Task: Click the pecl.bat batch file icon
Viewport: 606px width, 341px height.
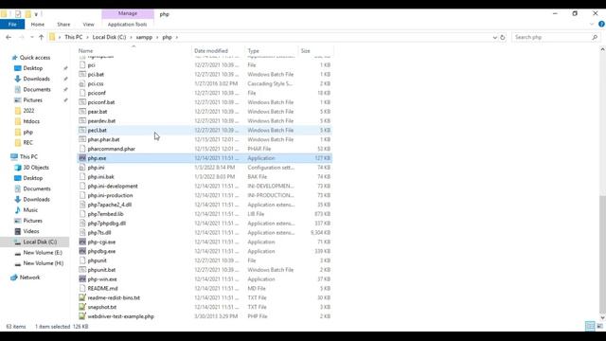Action: pos(82,131)
